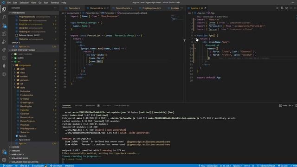The width and height of the screenshot is (297, 167).
Task: Collapse the components folder
Action: tap(25, 65)
